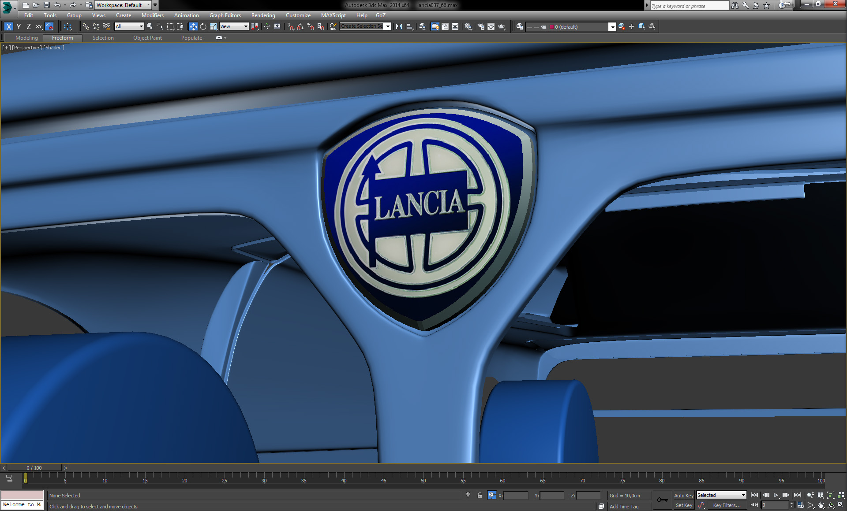This screenshot has height=511, width=847.
Task: Open the Graph Editors menu
Action: click(225, 15)
